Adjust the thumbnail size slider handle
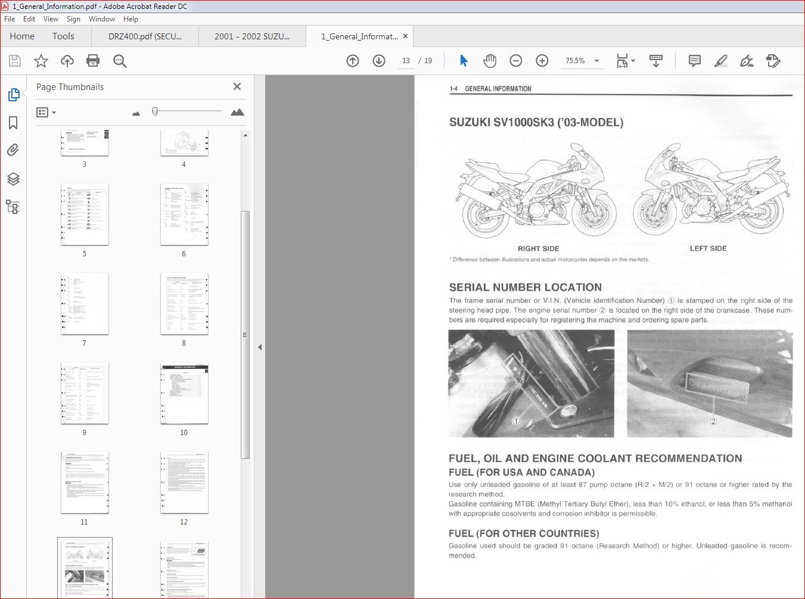Screen dimensions: 805x599 click(x=155, y=111)
